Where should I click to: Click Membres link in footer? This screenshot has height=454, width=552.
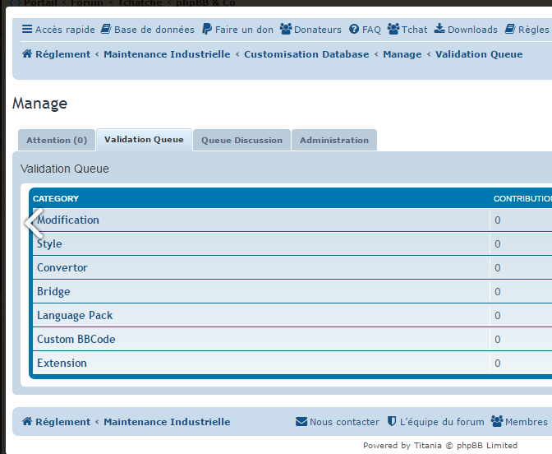pyautogui.click(x=526, y=422)
